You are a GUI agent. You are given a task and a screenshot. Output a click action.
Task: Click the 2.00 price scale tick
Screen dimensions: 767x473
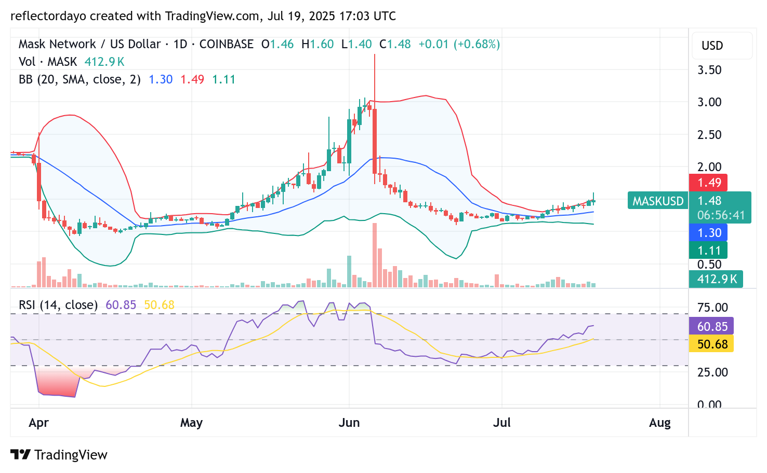click(709, 167)
